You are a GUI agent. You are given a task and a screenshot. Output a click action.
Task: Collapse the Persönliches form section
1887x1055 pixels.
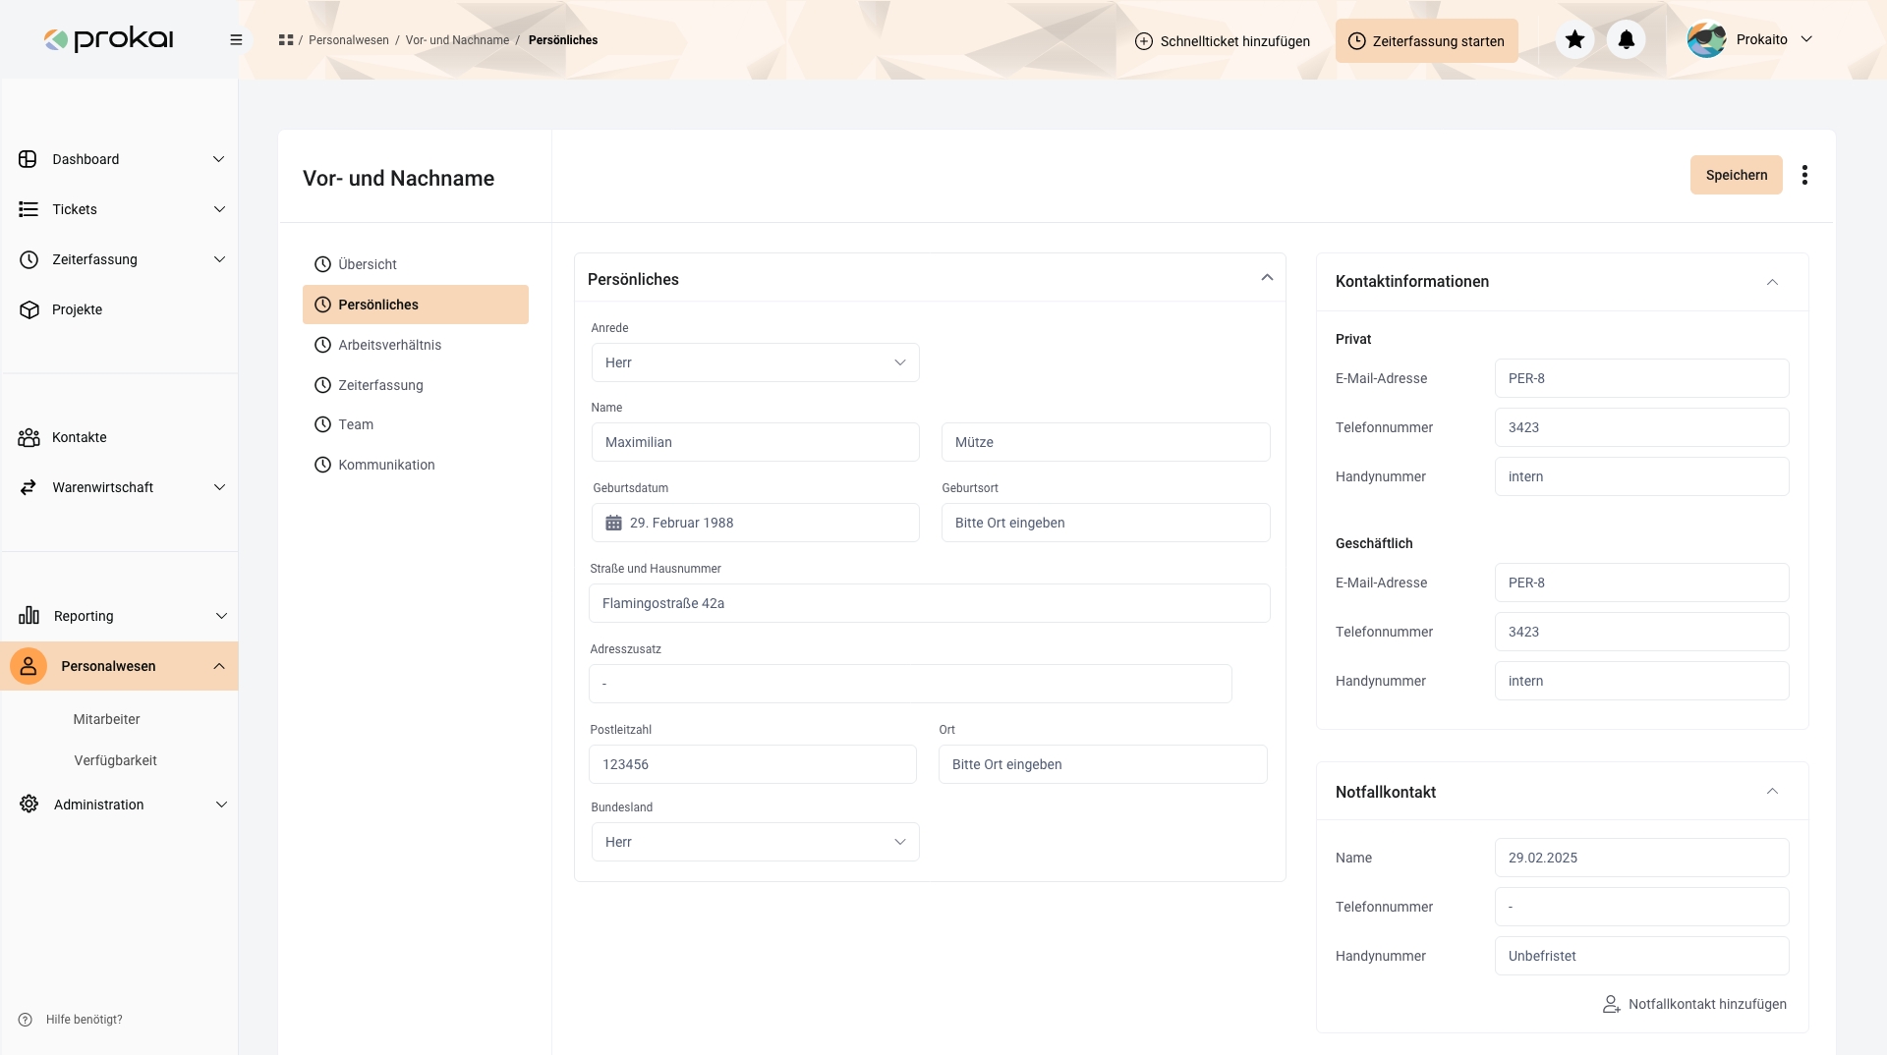(x=1267, y=278)
